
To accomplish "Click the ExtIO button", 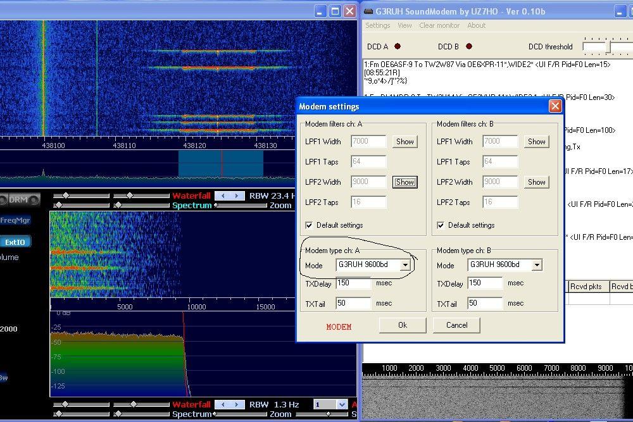I will click(x=15, y=242).
